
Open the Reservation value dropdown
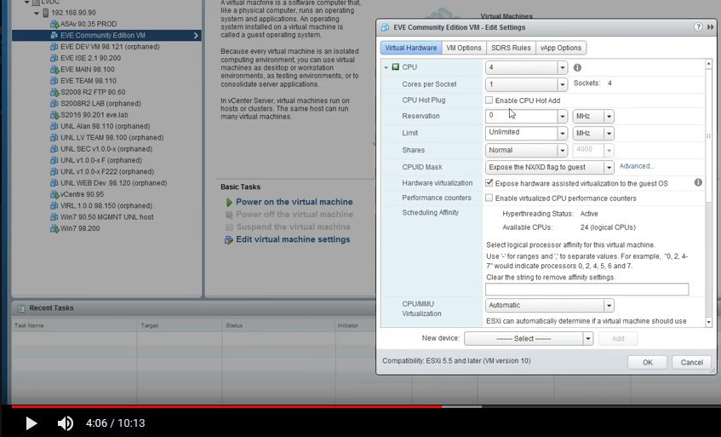click(x=562, y=117)
